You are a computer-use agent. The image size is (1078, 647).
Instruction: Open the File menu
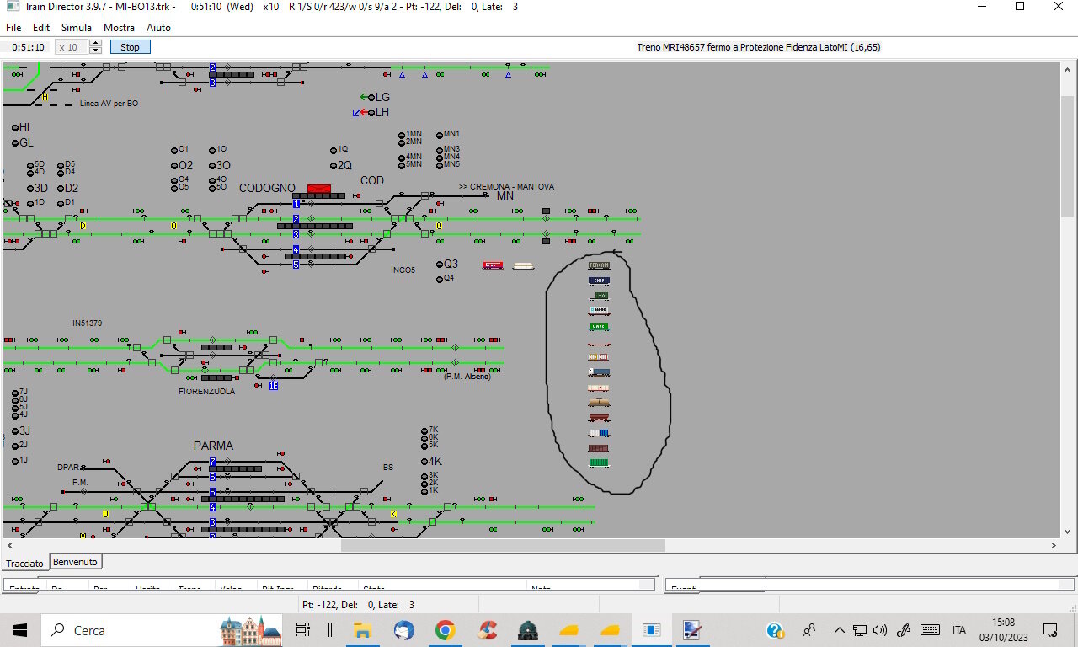pos(13,28)
